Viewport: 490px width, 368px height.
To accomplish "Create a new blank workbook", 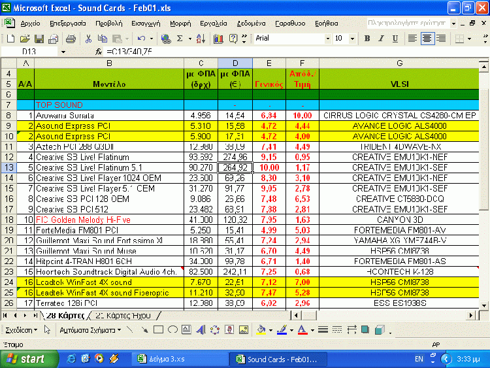I will coord(10,39).
